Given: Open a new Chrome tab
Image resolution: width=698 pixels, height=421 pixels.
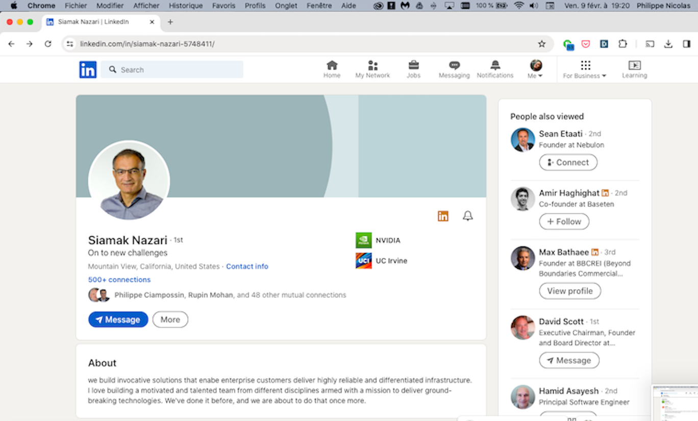Looking at the screenshot, I should click(x=170, y=22).
